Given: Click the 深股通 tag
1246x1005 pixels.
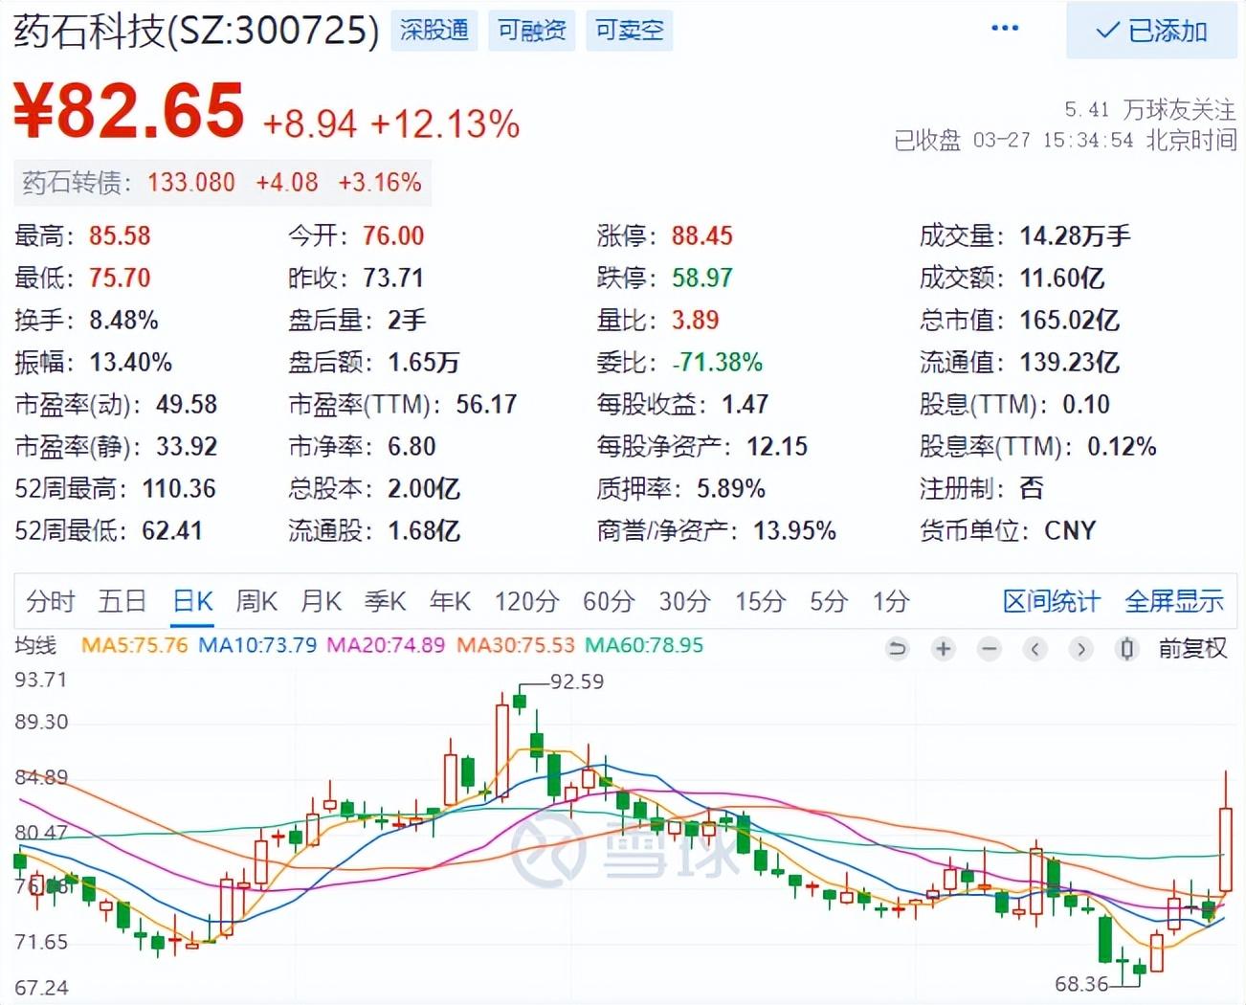Looking at the screenshot, I should point(434,31).
